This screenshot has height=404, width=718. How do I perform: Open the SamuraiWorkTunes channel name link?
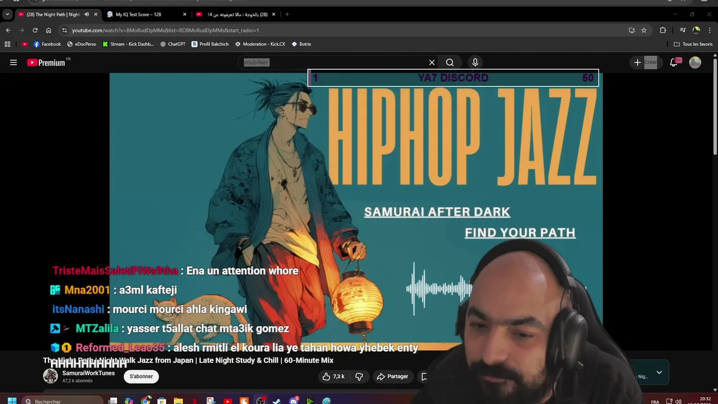pyautogui.click(x=88, y=373)
